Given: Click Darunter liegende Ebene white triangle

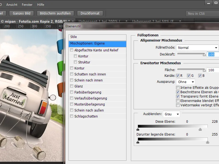Looking at the screenshot, I should coord(208,142).
